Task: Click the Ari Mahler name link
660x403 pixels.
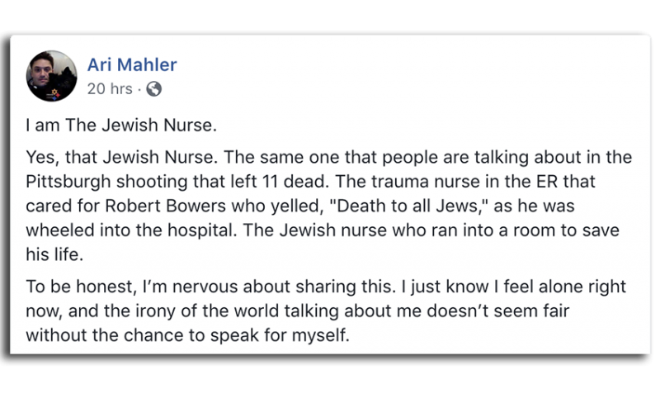Action: [x=132, y=64]
